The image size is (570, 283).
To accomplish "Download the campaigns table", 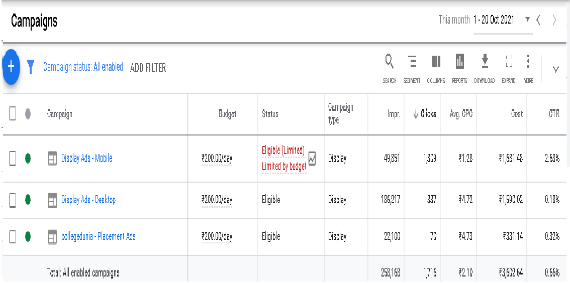I will click(485, 62).
